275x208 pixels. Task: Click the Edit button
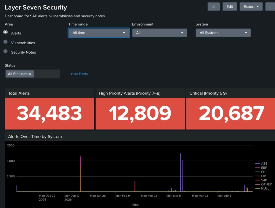(230, 7)
